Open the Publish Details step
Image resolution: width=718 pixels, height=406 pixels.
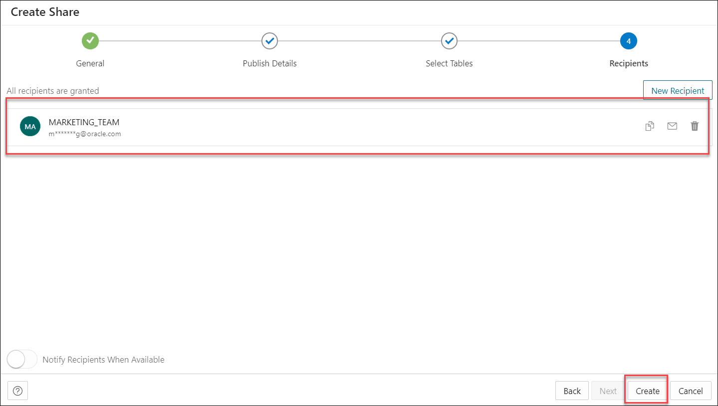pos(269,63)
